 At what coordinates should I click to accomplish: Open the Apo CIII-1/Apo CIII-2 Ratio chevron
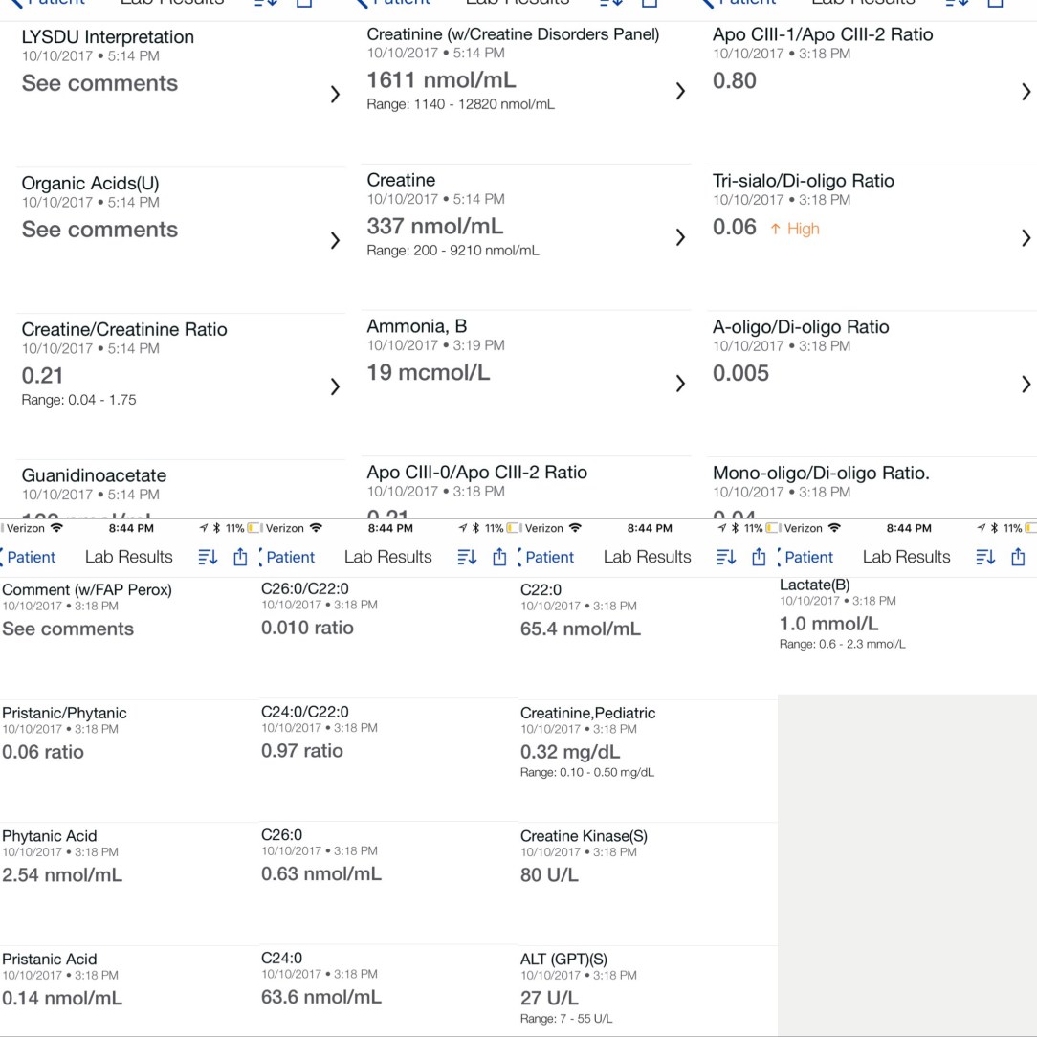pos(1026,92)
